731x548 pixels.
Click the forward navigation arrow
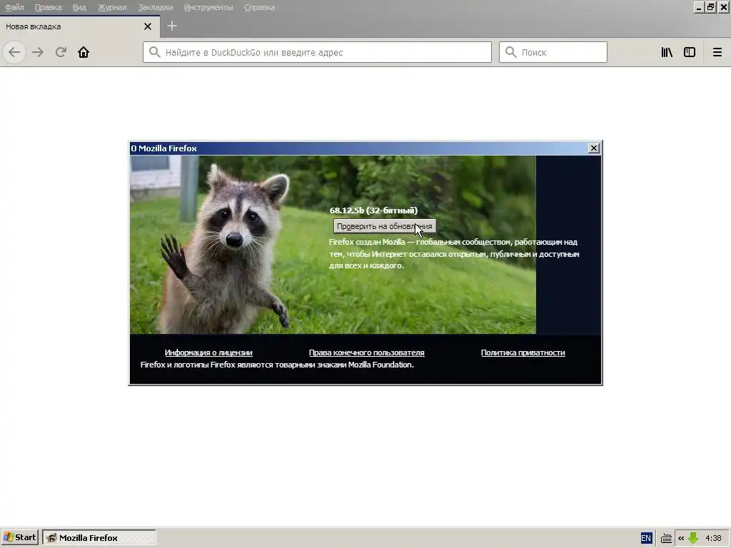tap(38, 52)
